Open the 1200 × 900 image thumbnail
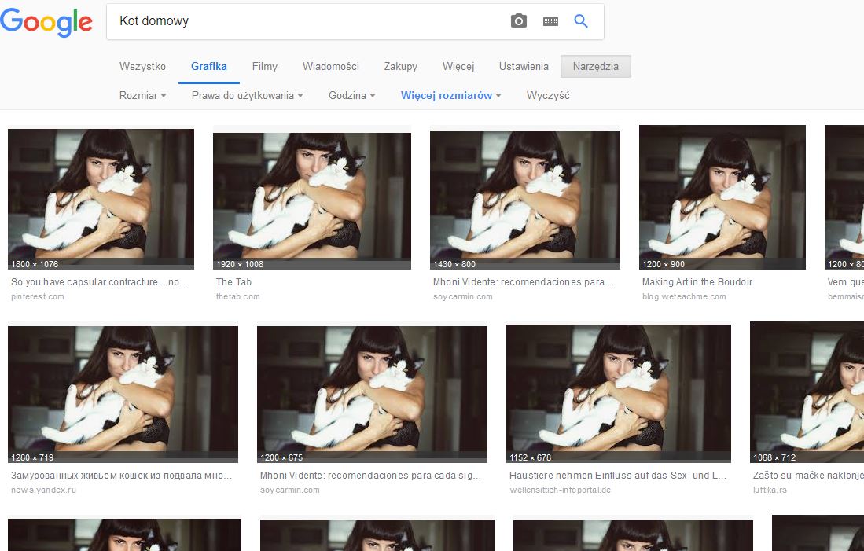 722,197
